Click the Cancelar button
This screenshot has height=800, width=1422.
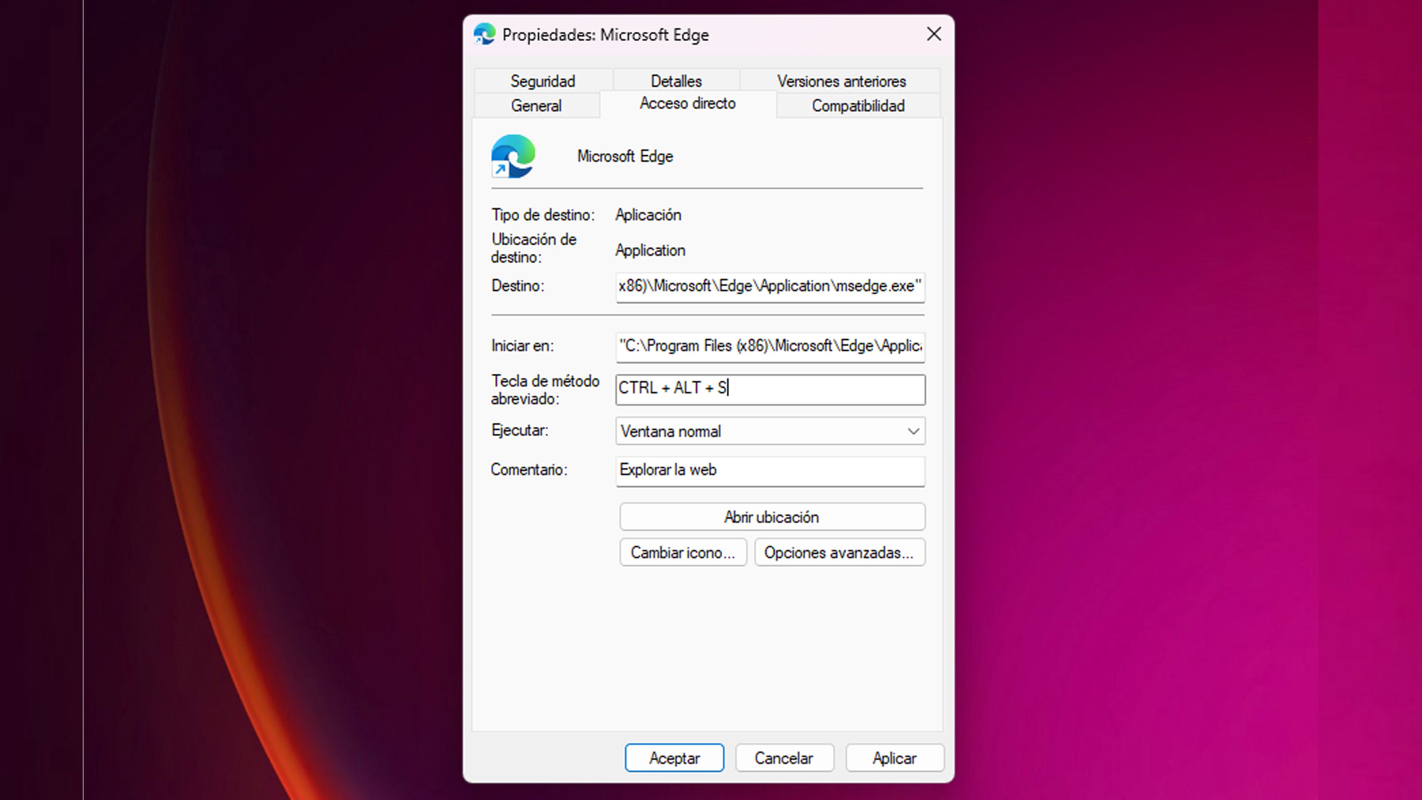point(784,757)
